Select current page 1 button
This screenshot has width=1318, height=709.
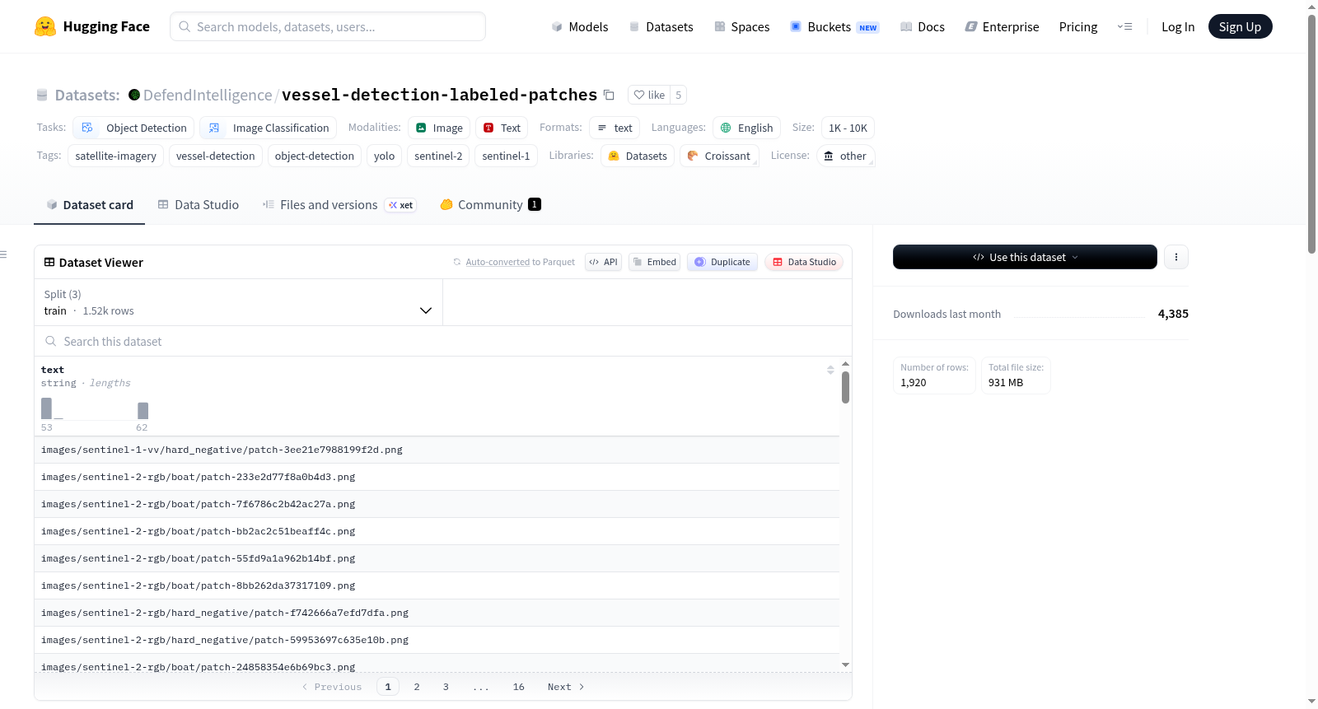coord(388,687)
